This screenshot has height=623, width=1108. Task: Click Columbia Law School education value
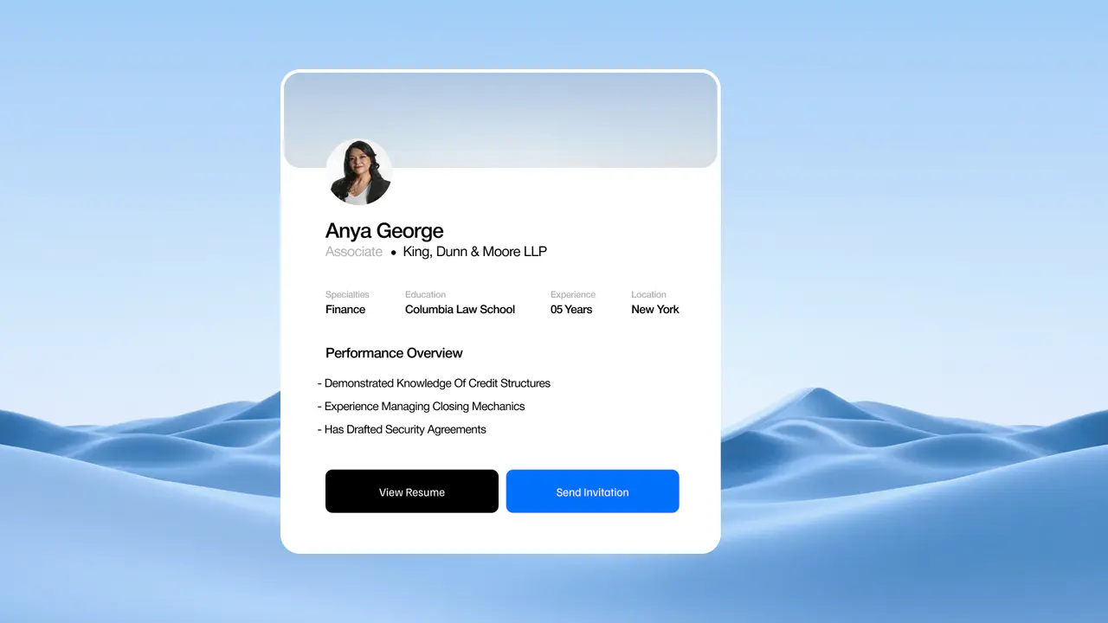pyautogui.click(x=460, y=310)
